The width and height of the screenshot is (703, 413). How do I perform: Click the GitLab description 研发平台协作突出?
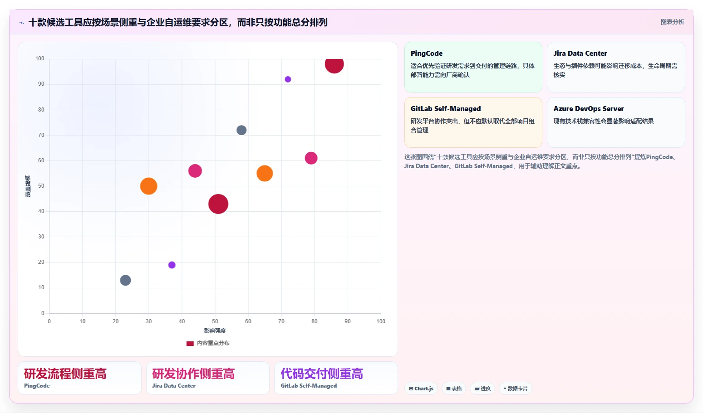(472, 126)
